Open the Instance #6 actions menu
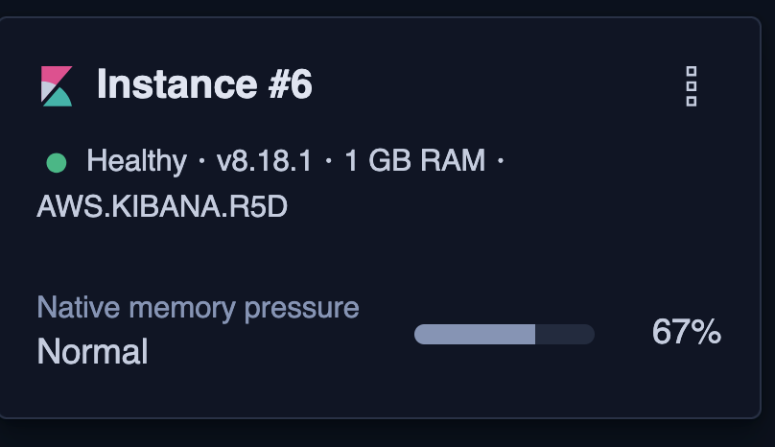 [692, 86]
